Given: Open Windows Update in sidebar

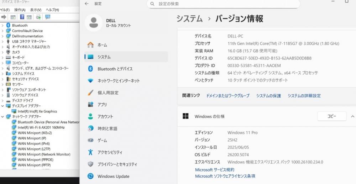Looking at the screenshot, I should click(x=126, y=176).
